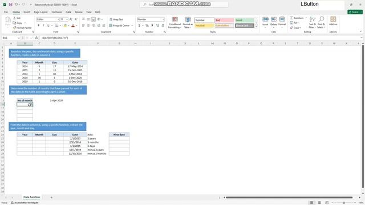Switch to the Page Layout tab

[40, 12]
